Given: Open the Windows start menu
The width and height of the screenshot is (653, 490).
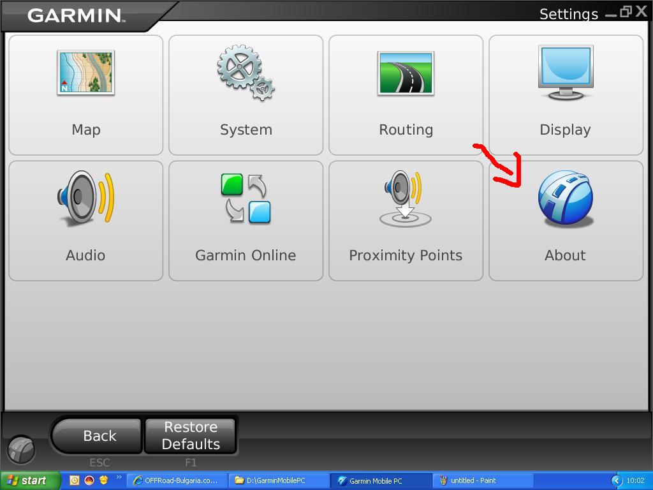Looking at the screenshot, I should coord(29,480).
